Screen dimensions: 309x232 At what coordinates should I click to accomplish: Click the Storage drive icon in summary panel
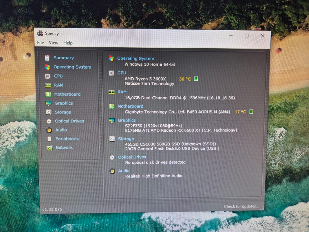click(x=112, y=139)
